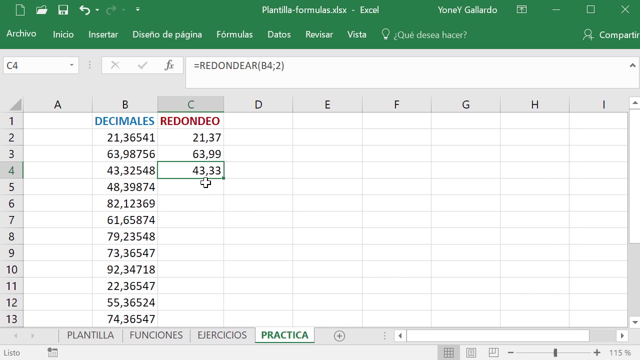
Task: Click vertical scrollbar down arrow
Action: pos(634,322)
